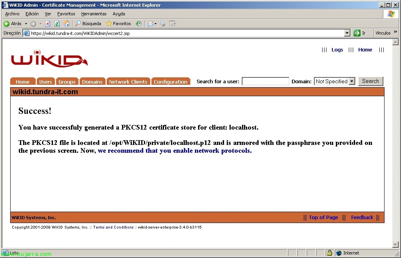
Task: Click the Atrás back arrow icon
Action: 7,24
